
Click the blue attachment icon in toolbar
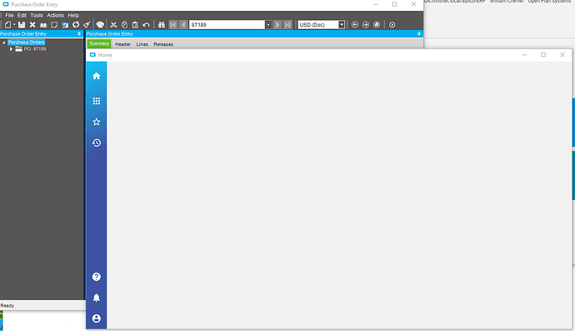pos(65,24)
